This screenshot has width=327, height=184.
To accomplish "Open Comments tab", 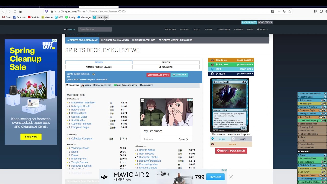I will point(146,85).
